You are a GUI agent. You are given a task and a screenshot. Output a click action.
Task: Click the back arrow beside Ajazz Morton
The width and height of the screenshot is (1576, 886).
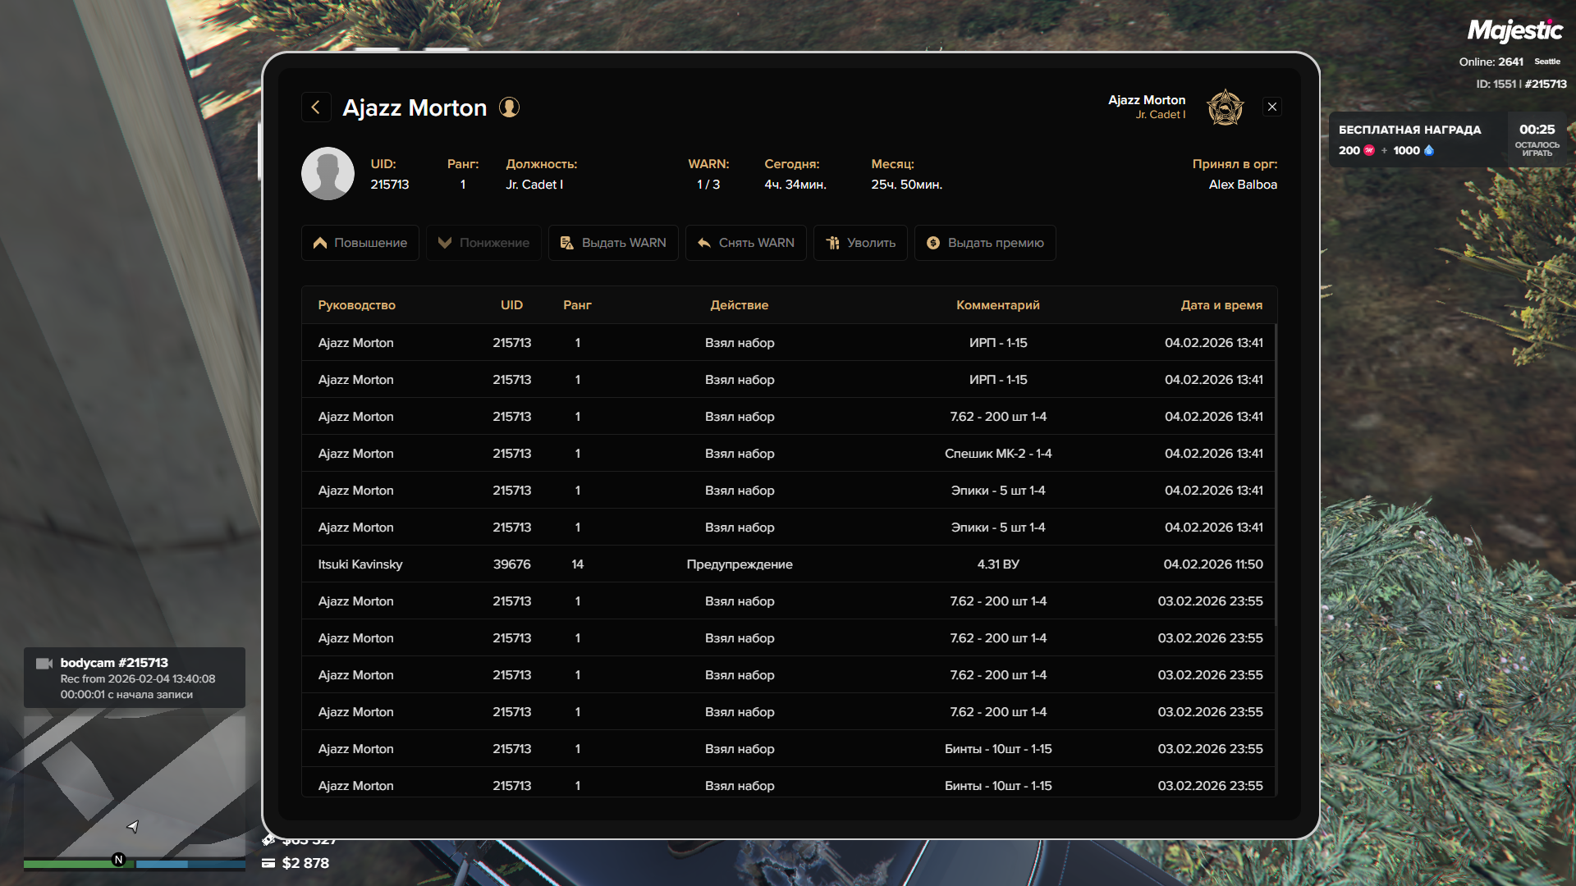tap(316, 107)
